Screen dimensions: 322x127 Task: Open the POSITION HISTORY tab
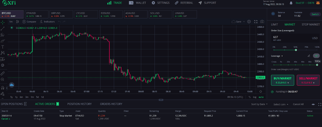click(x=79, y=104)
